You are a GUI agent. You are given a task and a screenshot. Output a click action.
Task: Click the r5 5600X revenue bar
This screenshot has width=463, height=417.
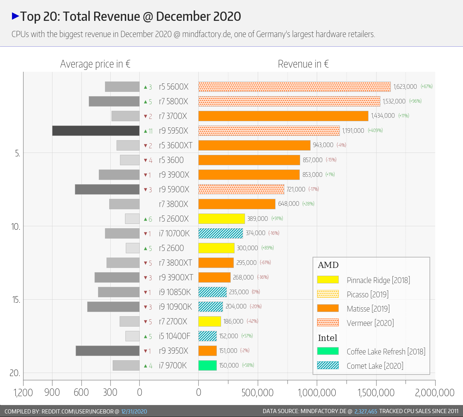click(295, 86)
